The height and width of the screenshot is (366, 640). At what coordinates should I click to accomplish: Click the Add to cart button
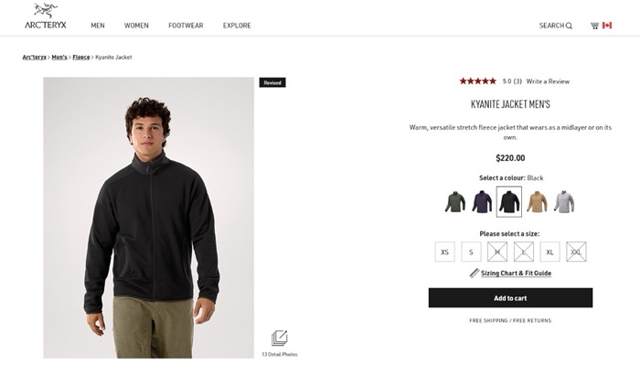click(510, 298)
